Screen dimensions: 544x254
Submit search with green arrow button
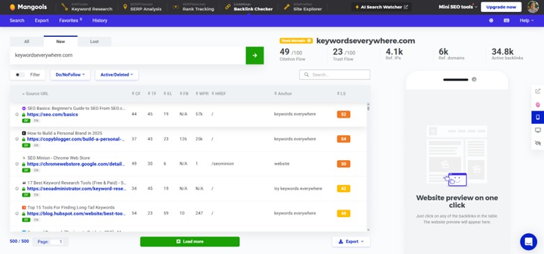click(x=255, y=56)
